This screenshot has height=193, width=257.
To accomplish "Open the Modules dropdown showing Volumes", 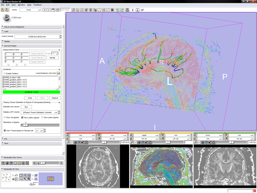I will point(30,10).
